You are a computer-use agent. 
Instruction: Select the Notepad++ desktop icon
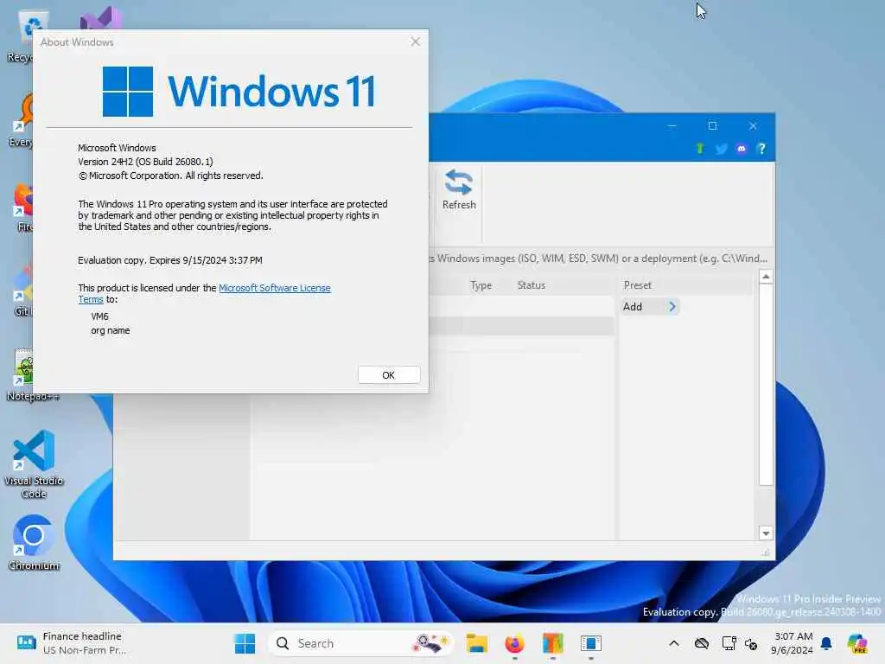pos(32,375)
